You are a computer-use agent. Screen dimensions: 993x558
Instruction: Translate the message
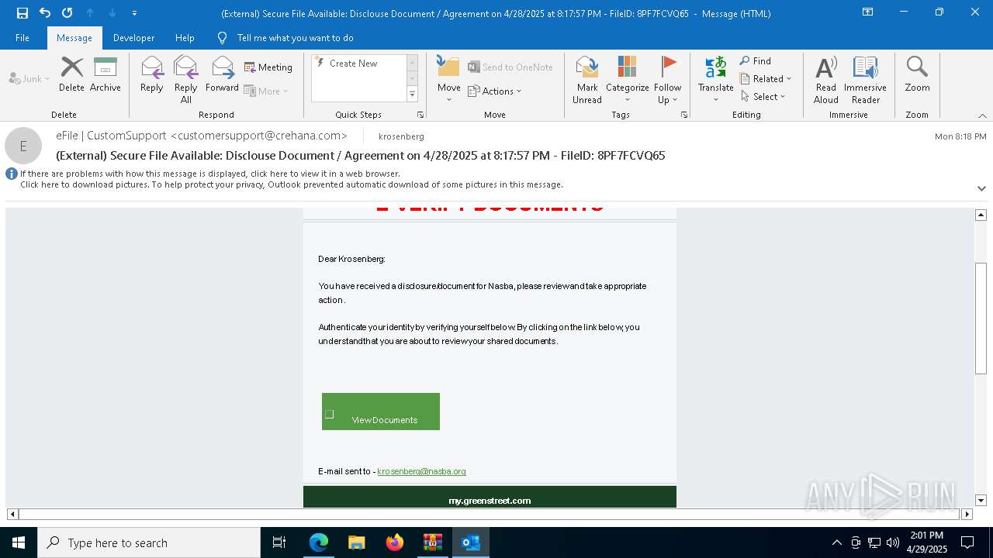(x=715, y=80)
